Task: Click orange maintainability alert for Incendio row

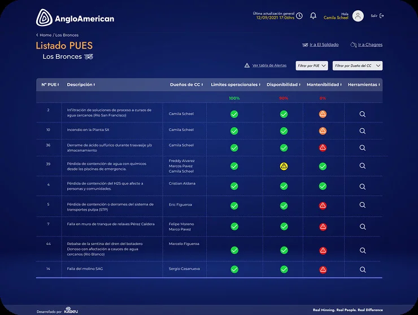Action: tap(323, 131)
